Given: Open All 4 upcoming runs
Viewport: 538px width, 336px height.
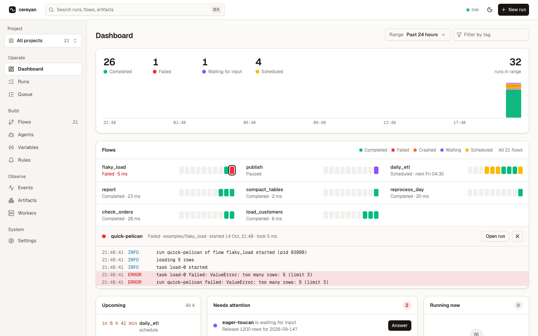Looking at the screenshot, I should pyautogui.click(x=190, y=305).
